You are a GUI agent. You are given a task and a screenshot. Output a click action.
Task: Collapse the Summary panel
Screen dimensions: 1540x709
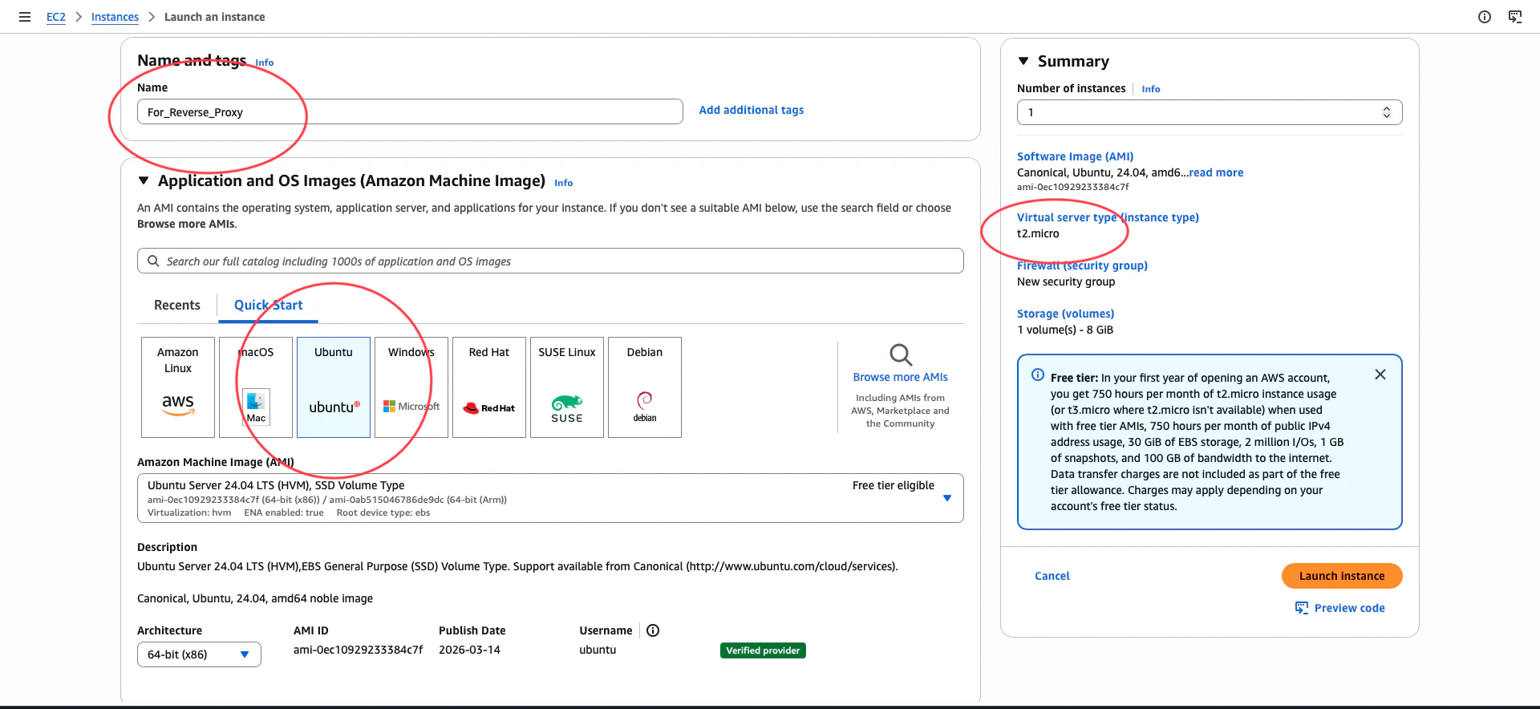pyautogui.click(x=1023, y=61)
